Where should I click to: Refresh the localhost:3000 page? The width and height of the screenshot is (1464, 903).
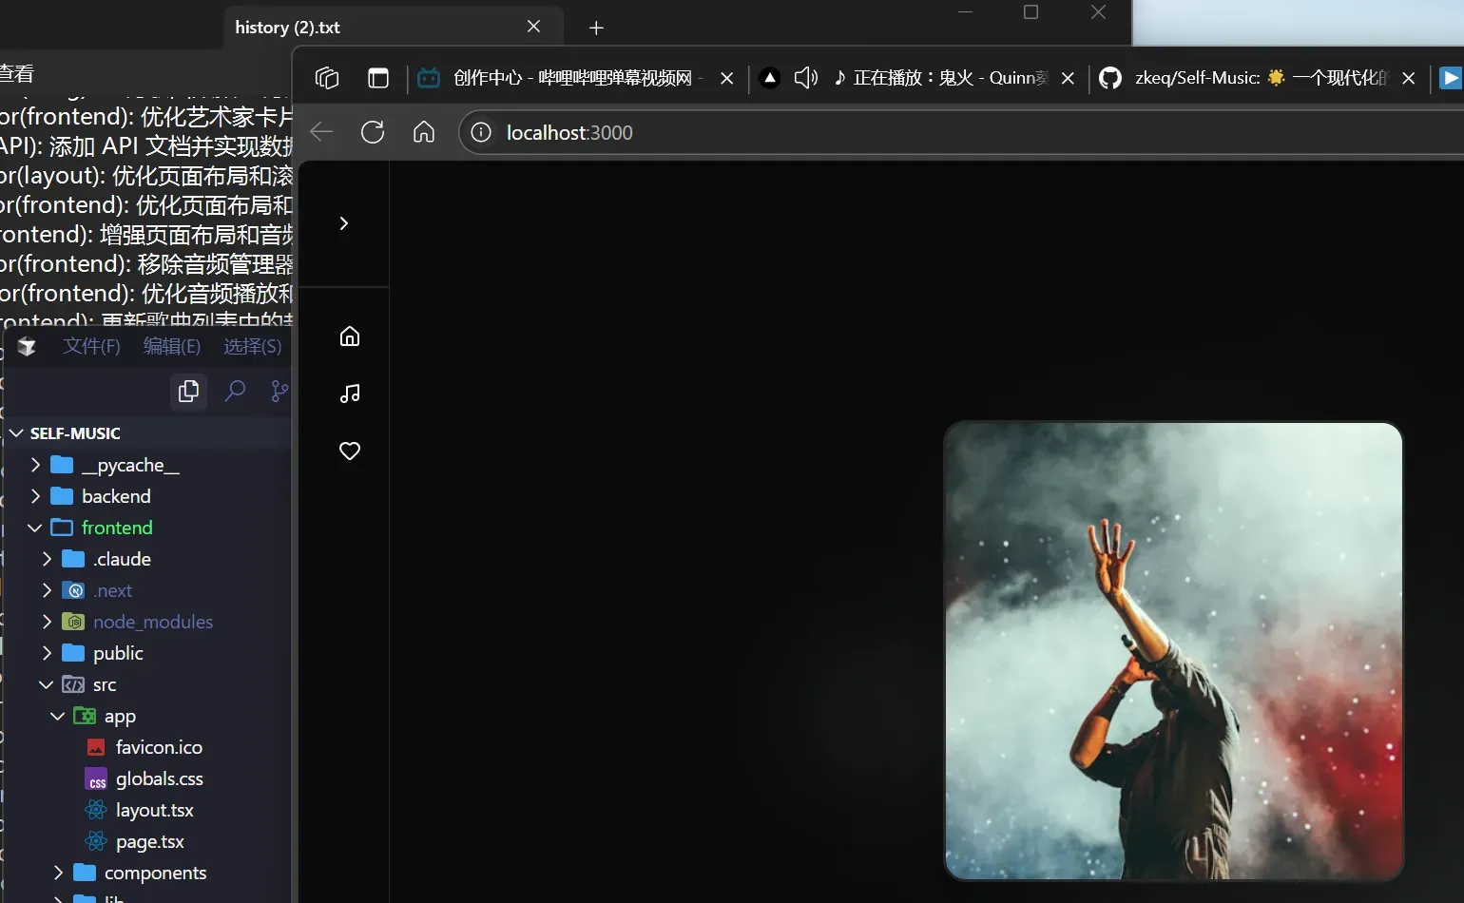tap(373, 132)
